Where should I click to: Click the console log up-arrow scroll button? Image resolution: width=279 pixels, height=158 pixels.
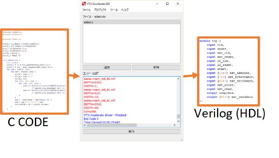coord(178,79)
